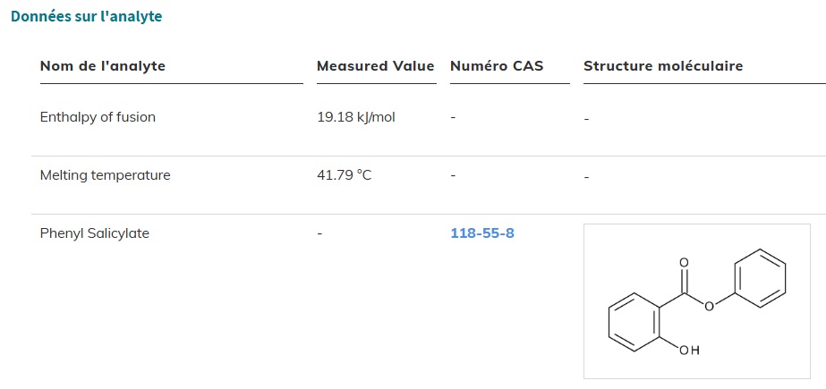This screenshot has width=826, height=389.
Task: Click the phenyl salicylate molecular structure image
Action: pos(696,301)
